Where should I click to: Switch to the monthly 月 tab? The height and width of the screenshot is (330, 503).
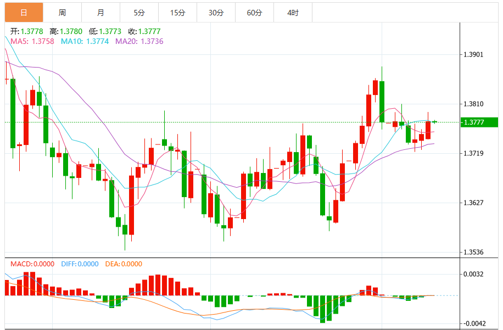pyautogui.click(x=100, y=13)
